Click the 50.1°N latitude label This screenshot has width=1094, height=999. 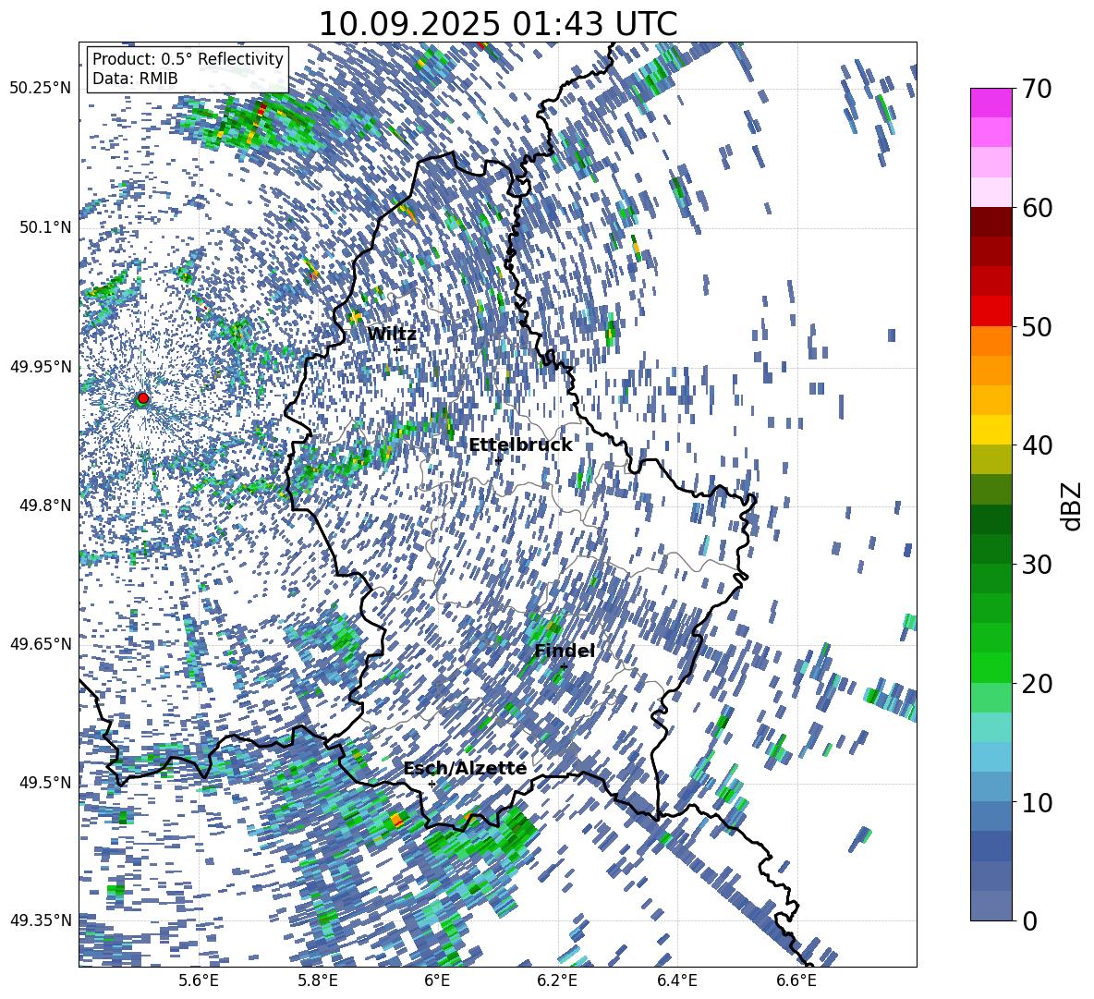coord(46,227)
